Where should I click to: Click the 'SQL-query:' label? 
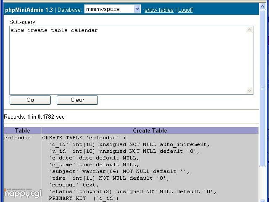pos(23,22)
